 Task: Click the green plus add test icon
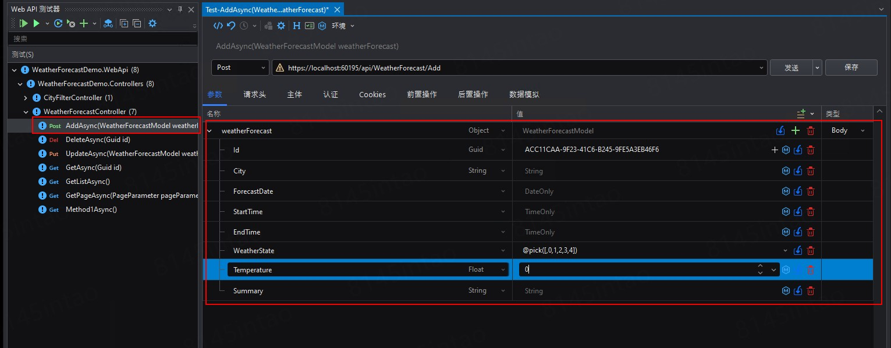pos(84,23)
